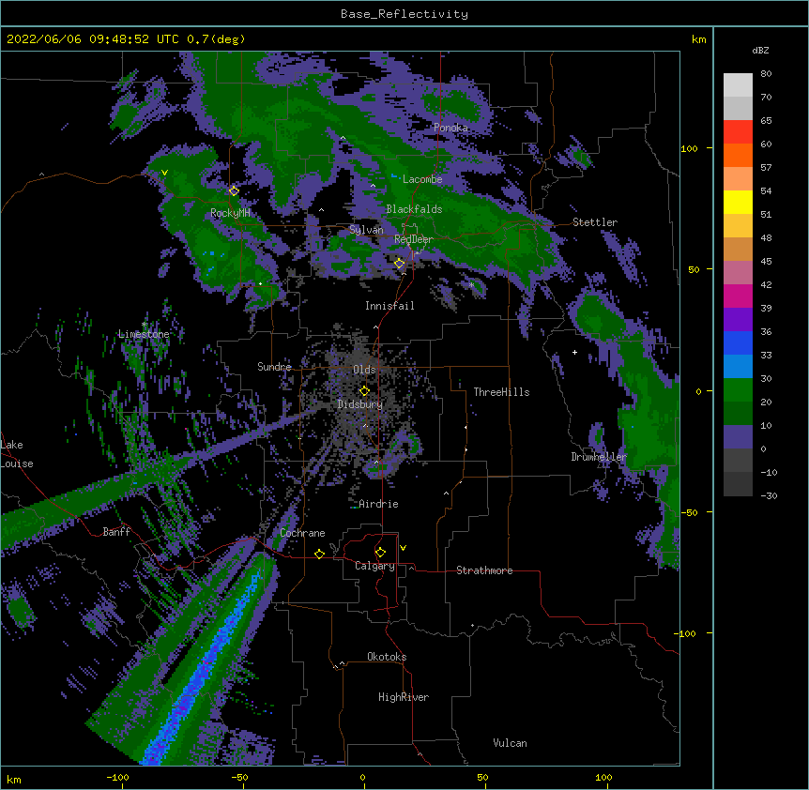Screen dimensions: 809x790
Task: Click the Banff label
Action: click(x=116, y=532)
